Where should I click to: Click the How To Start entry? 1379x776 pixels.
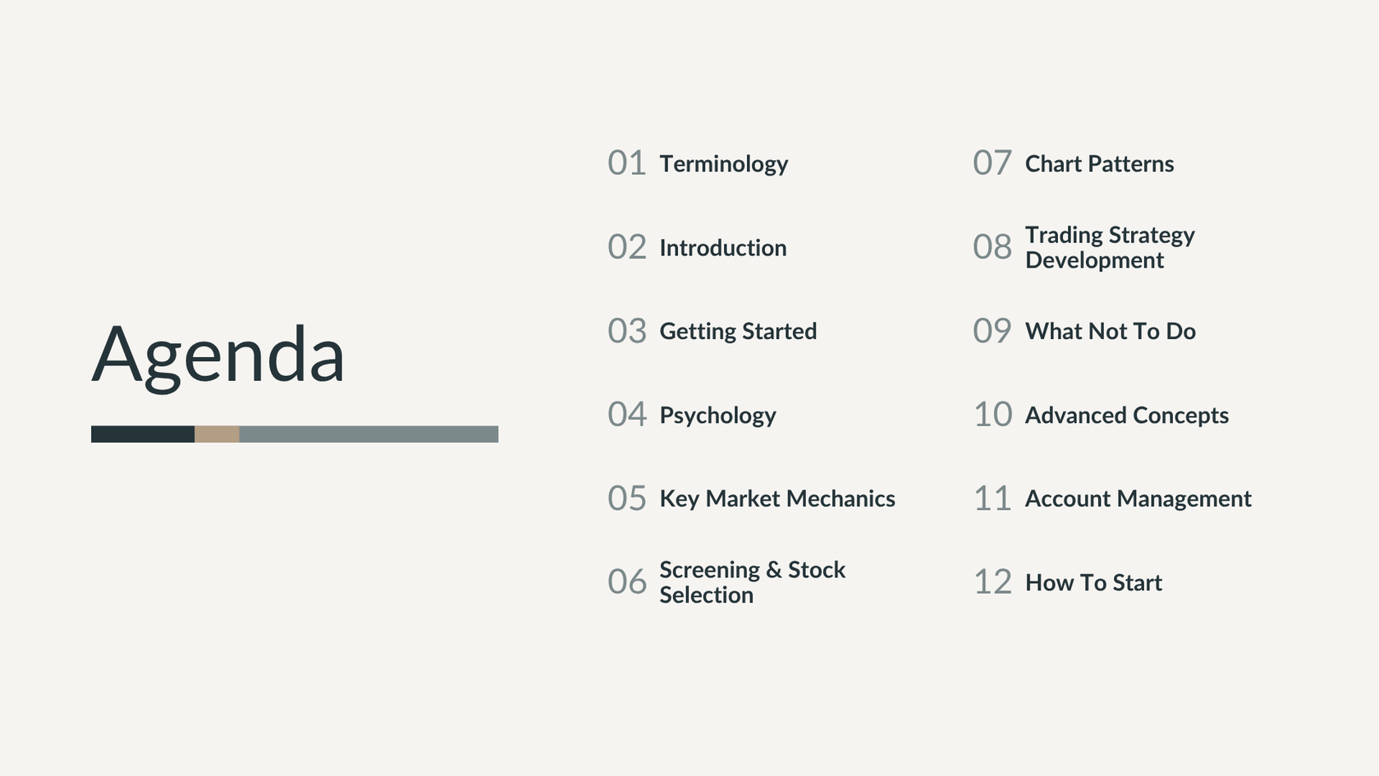(1093, 583)
